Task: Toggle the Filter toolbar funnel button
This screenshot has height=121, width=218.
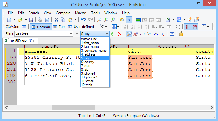Action: point(129,20)
